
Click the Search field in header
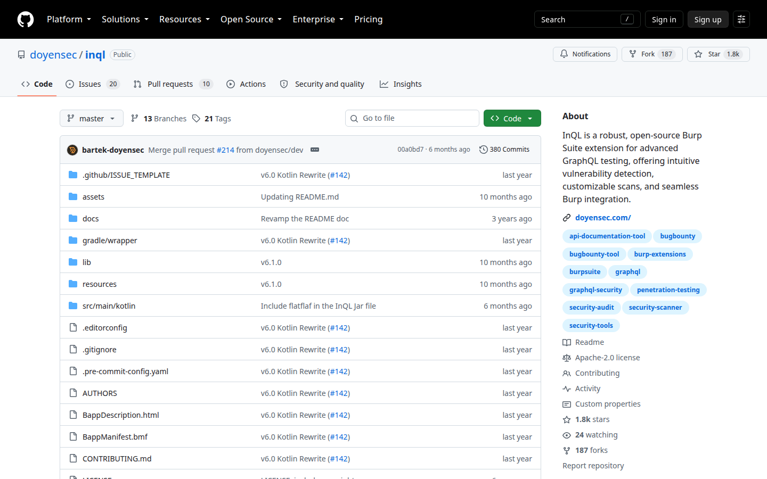click(x=587, y=19)
